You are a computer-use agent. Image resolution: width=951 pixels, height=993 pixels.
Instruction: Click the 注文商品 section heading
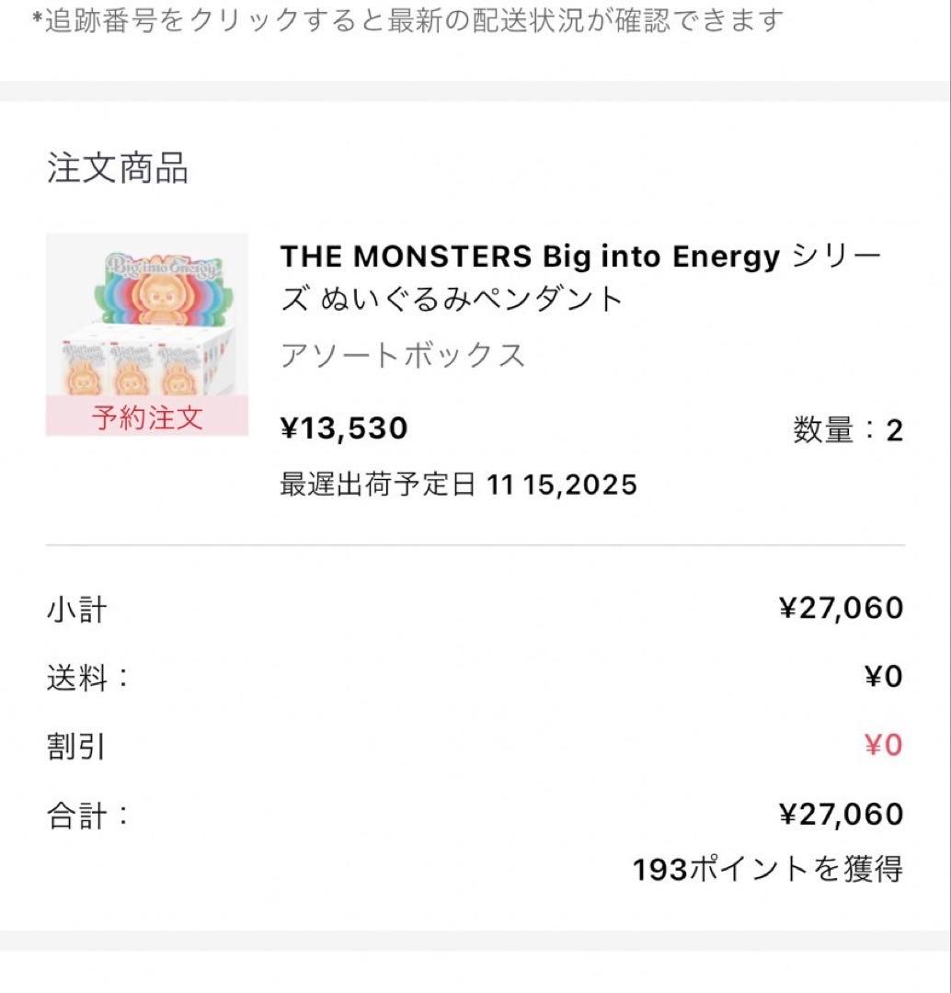(x=118, y=169)
